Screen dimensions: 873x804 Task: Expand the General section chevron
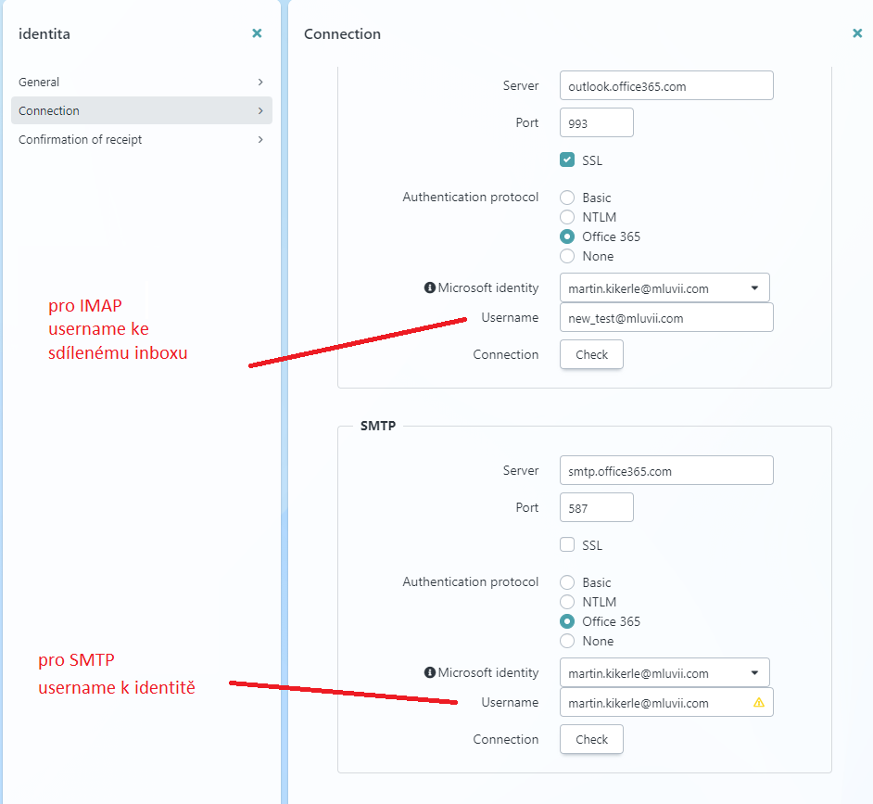click(260, 82)
